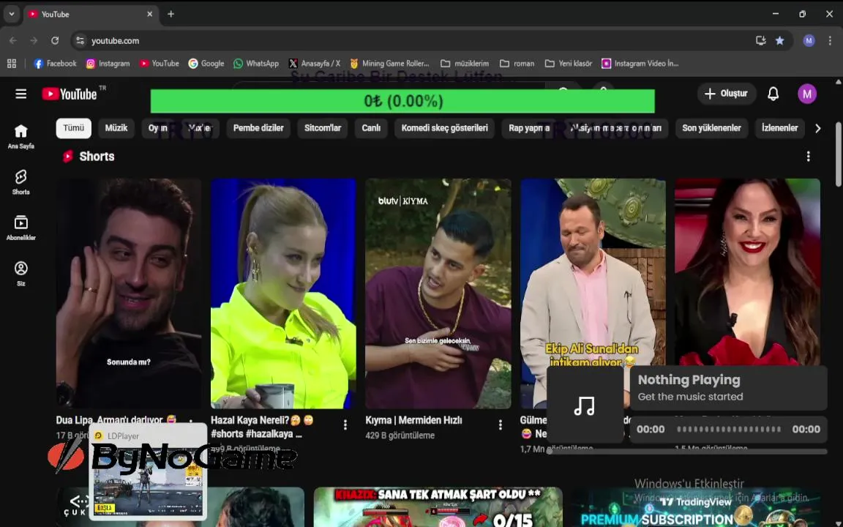Select the Tümü filter chip

click(74, 128)
